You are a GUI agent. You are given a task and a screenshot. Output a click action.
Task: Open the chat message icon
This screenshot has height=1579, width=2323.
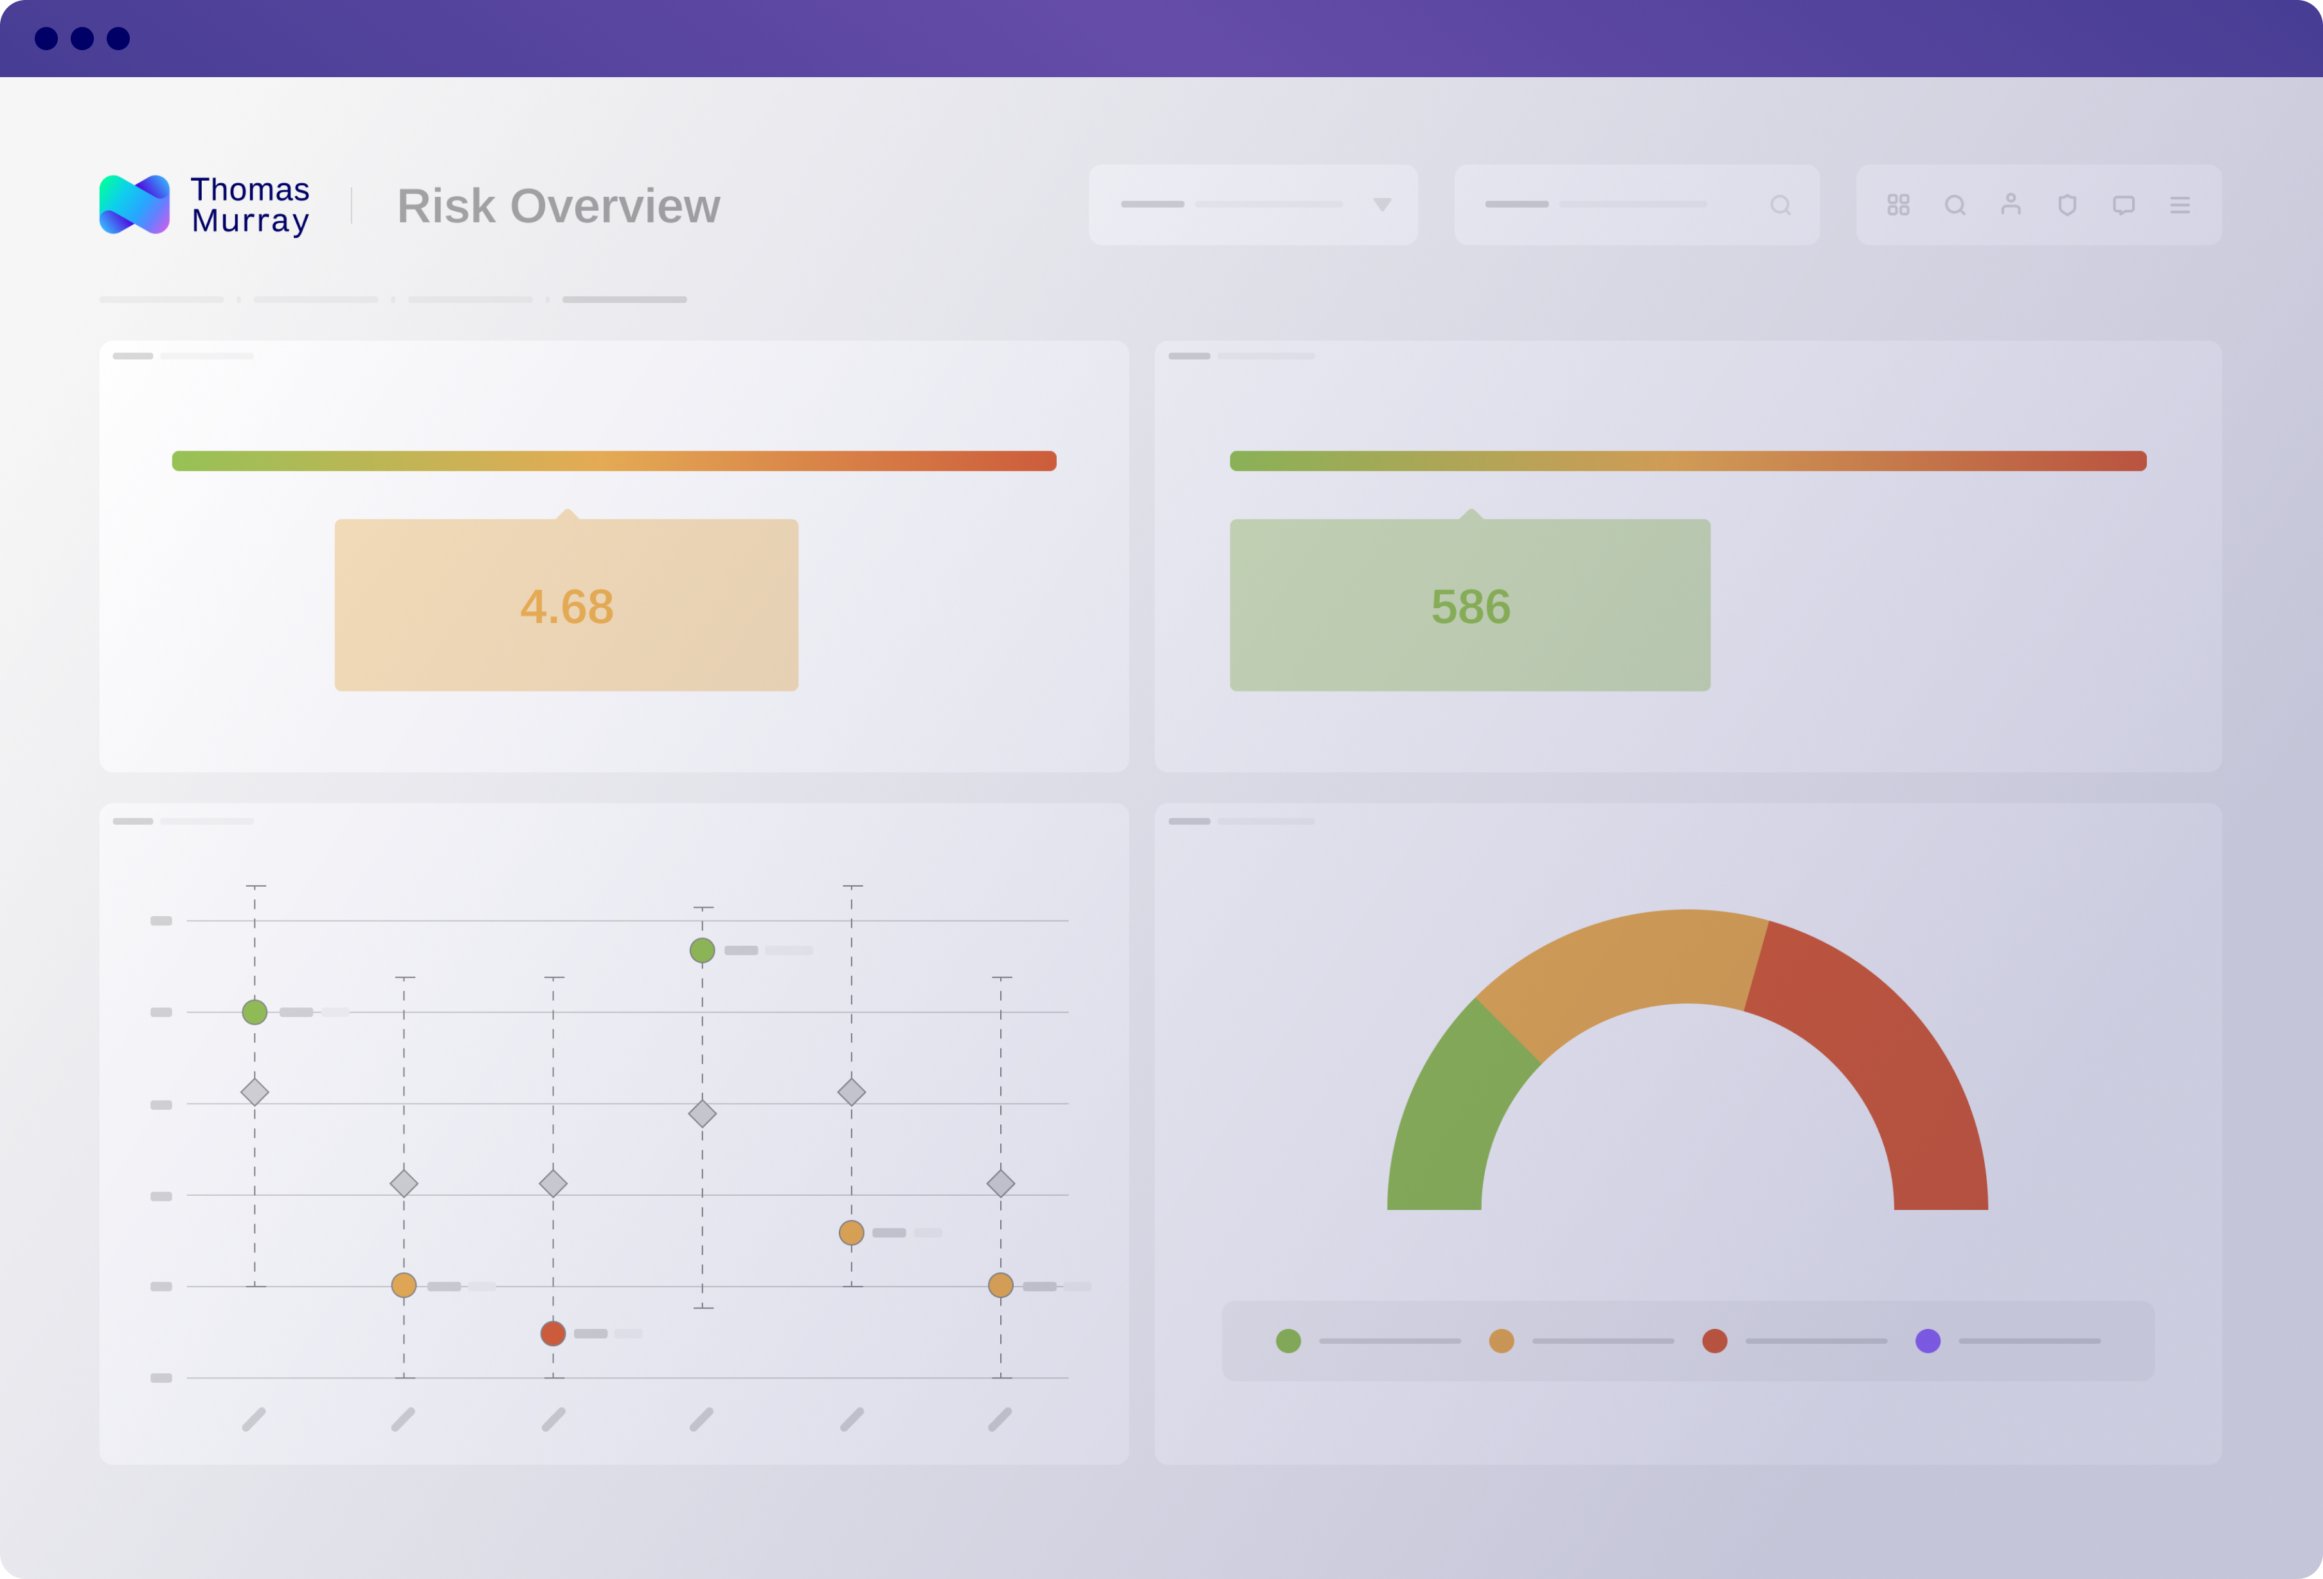tap(2124, 205)
